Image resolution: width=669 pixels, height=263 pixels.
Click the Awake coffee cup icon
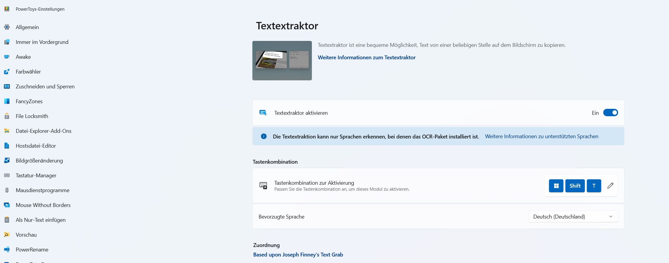(x=7, y=57)
